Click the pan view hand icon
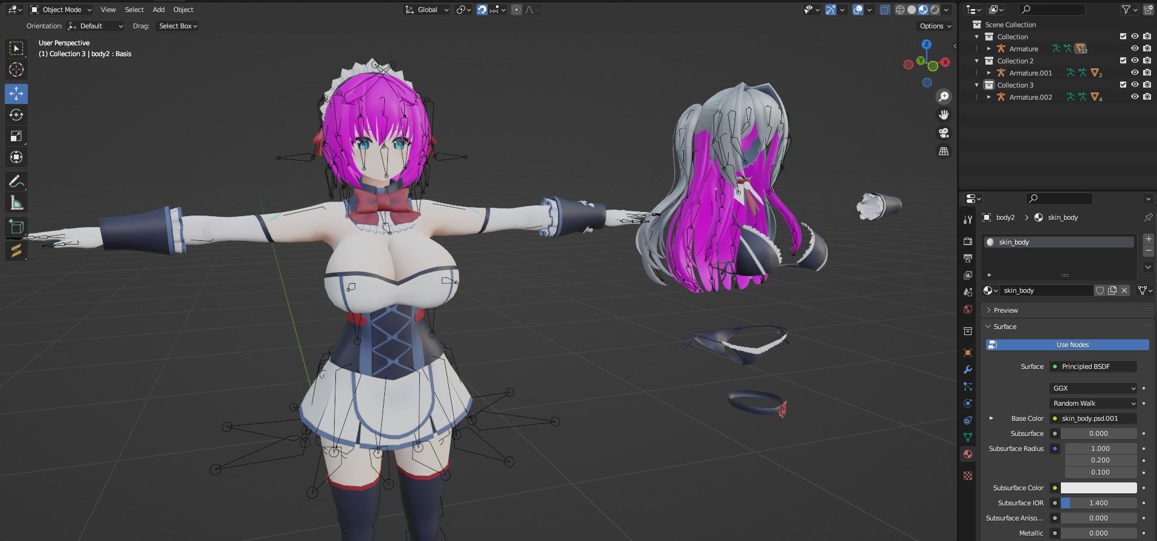Viewport: 1157px width, 541px height. (x=944, y=115)
